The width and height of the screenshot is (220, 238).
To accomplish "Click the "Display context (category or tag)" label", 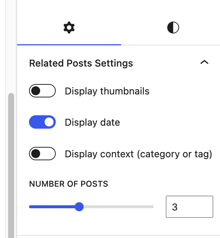I will tap(138, 154).
